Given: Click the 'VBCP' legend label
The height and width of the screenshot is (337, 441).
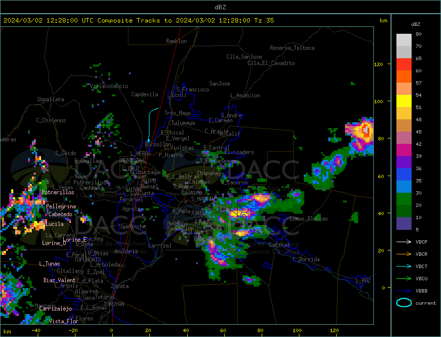Looking at the screenshot, I should 421,242.
